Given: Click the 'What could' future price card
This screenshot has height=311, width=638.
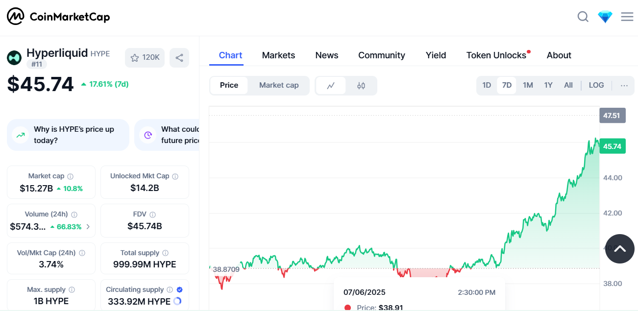Looking at the screenshot, I should point(167,135).
